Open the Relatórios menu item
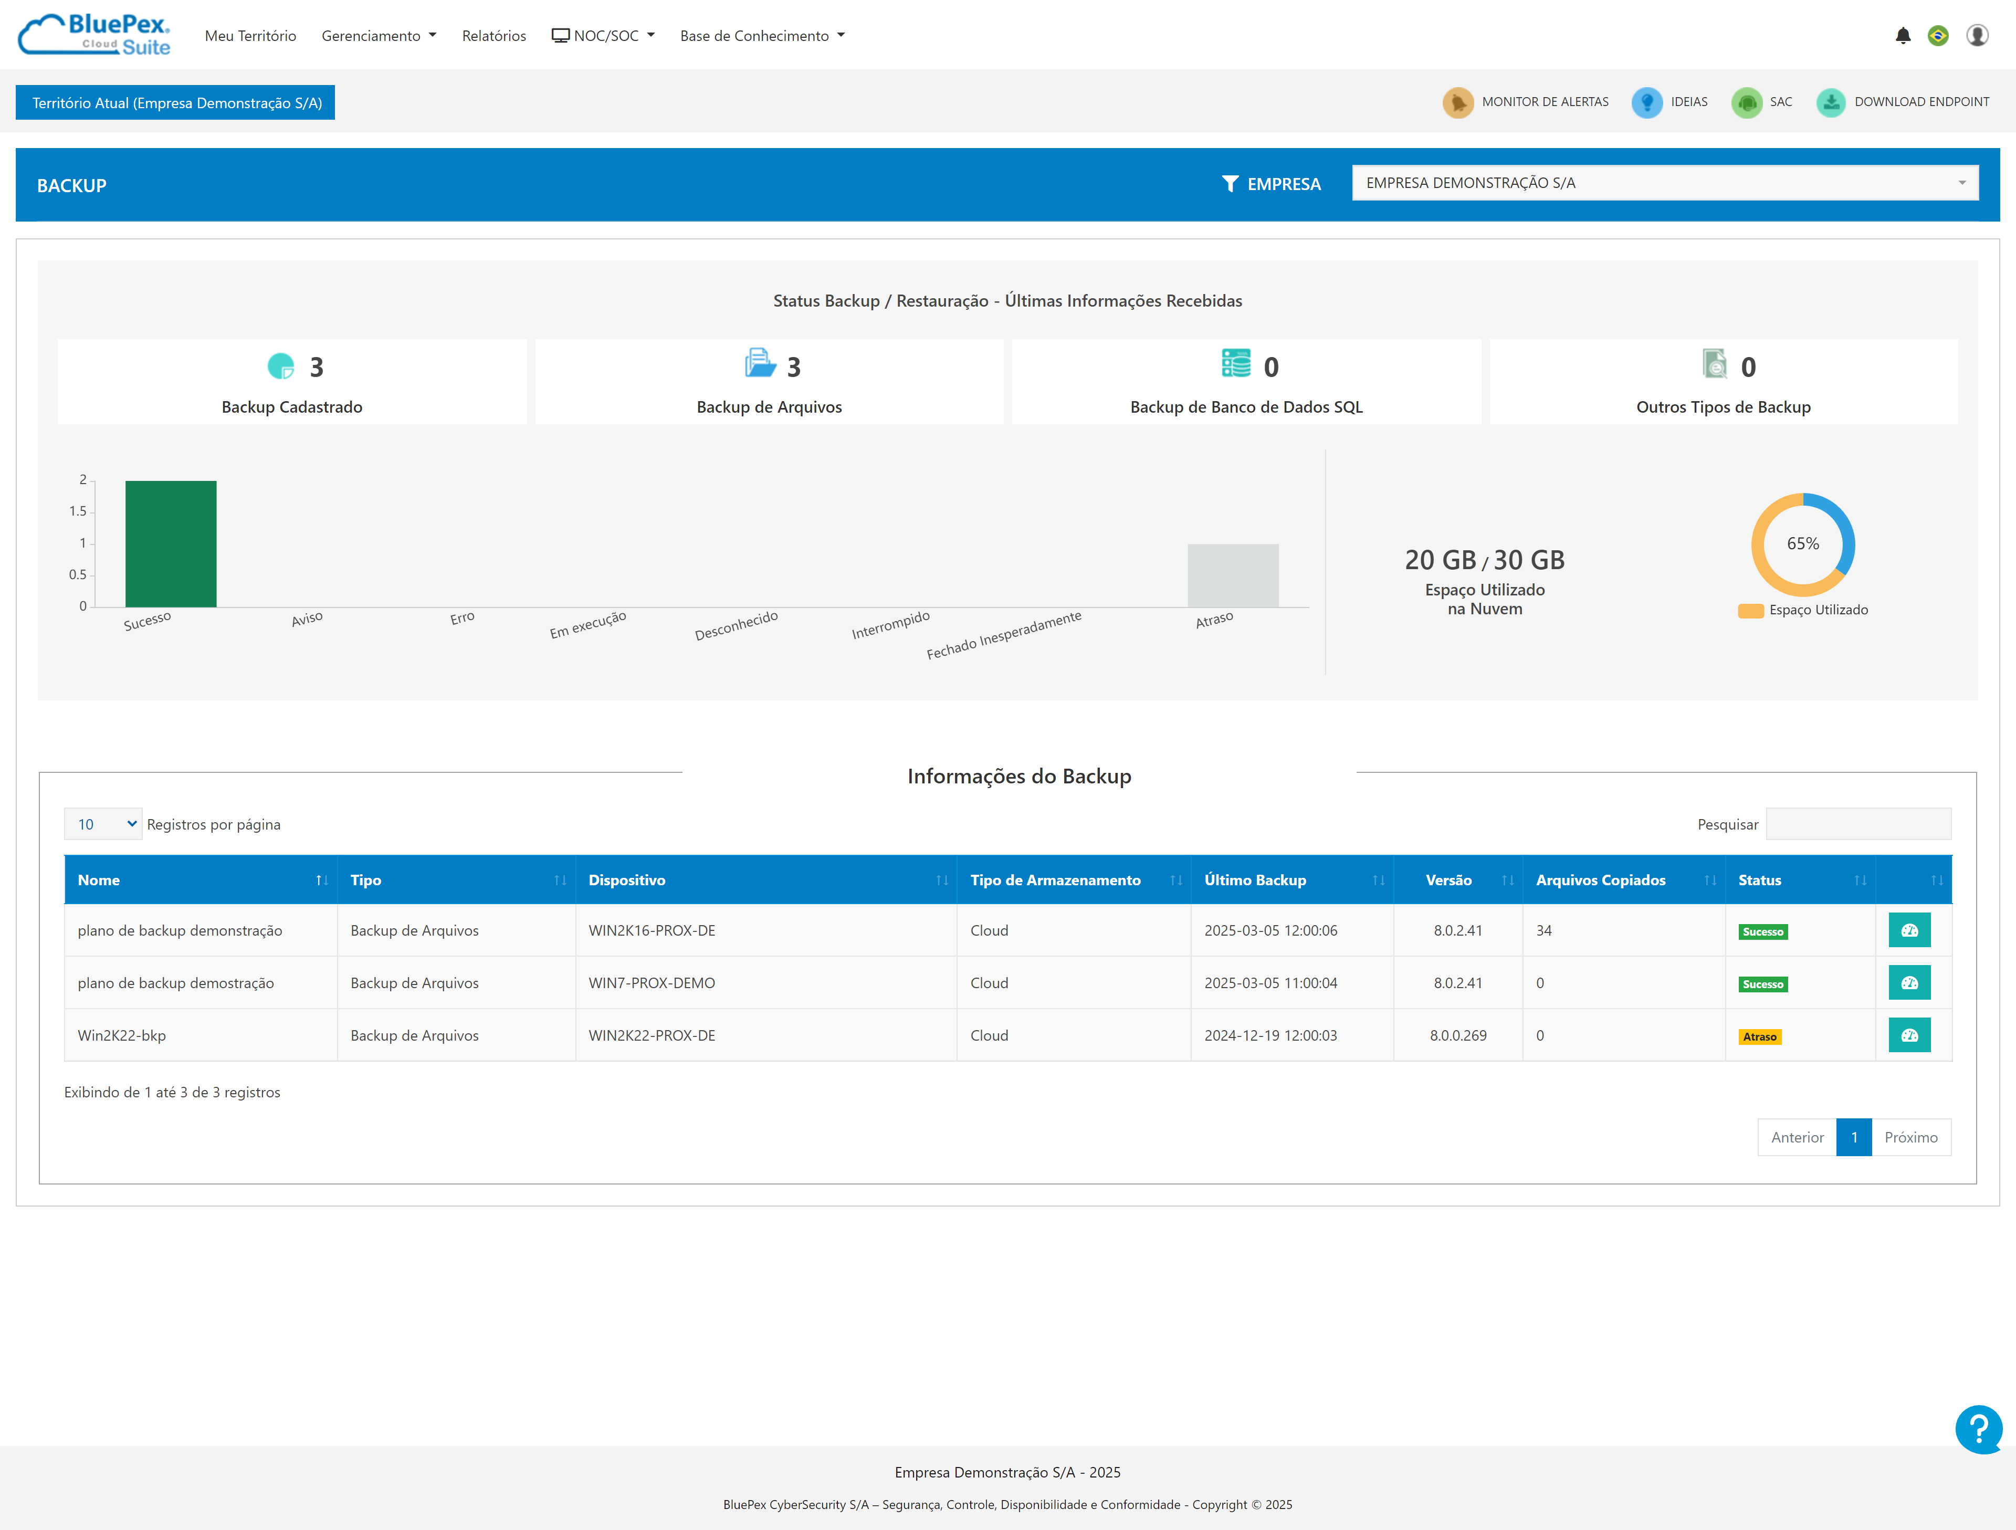This screenshot has height=1530, width=2016. click(x=494, y=36)
